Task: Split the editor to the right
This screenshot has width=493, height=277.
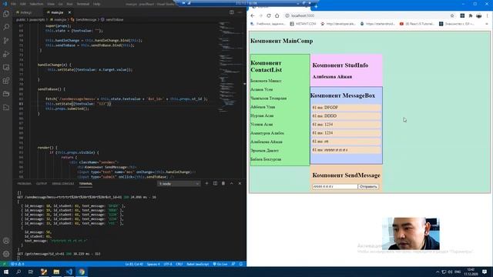Action: tap(232, 12)
